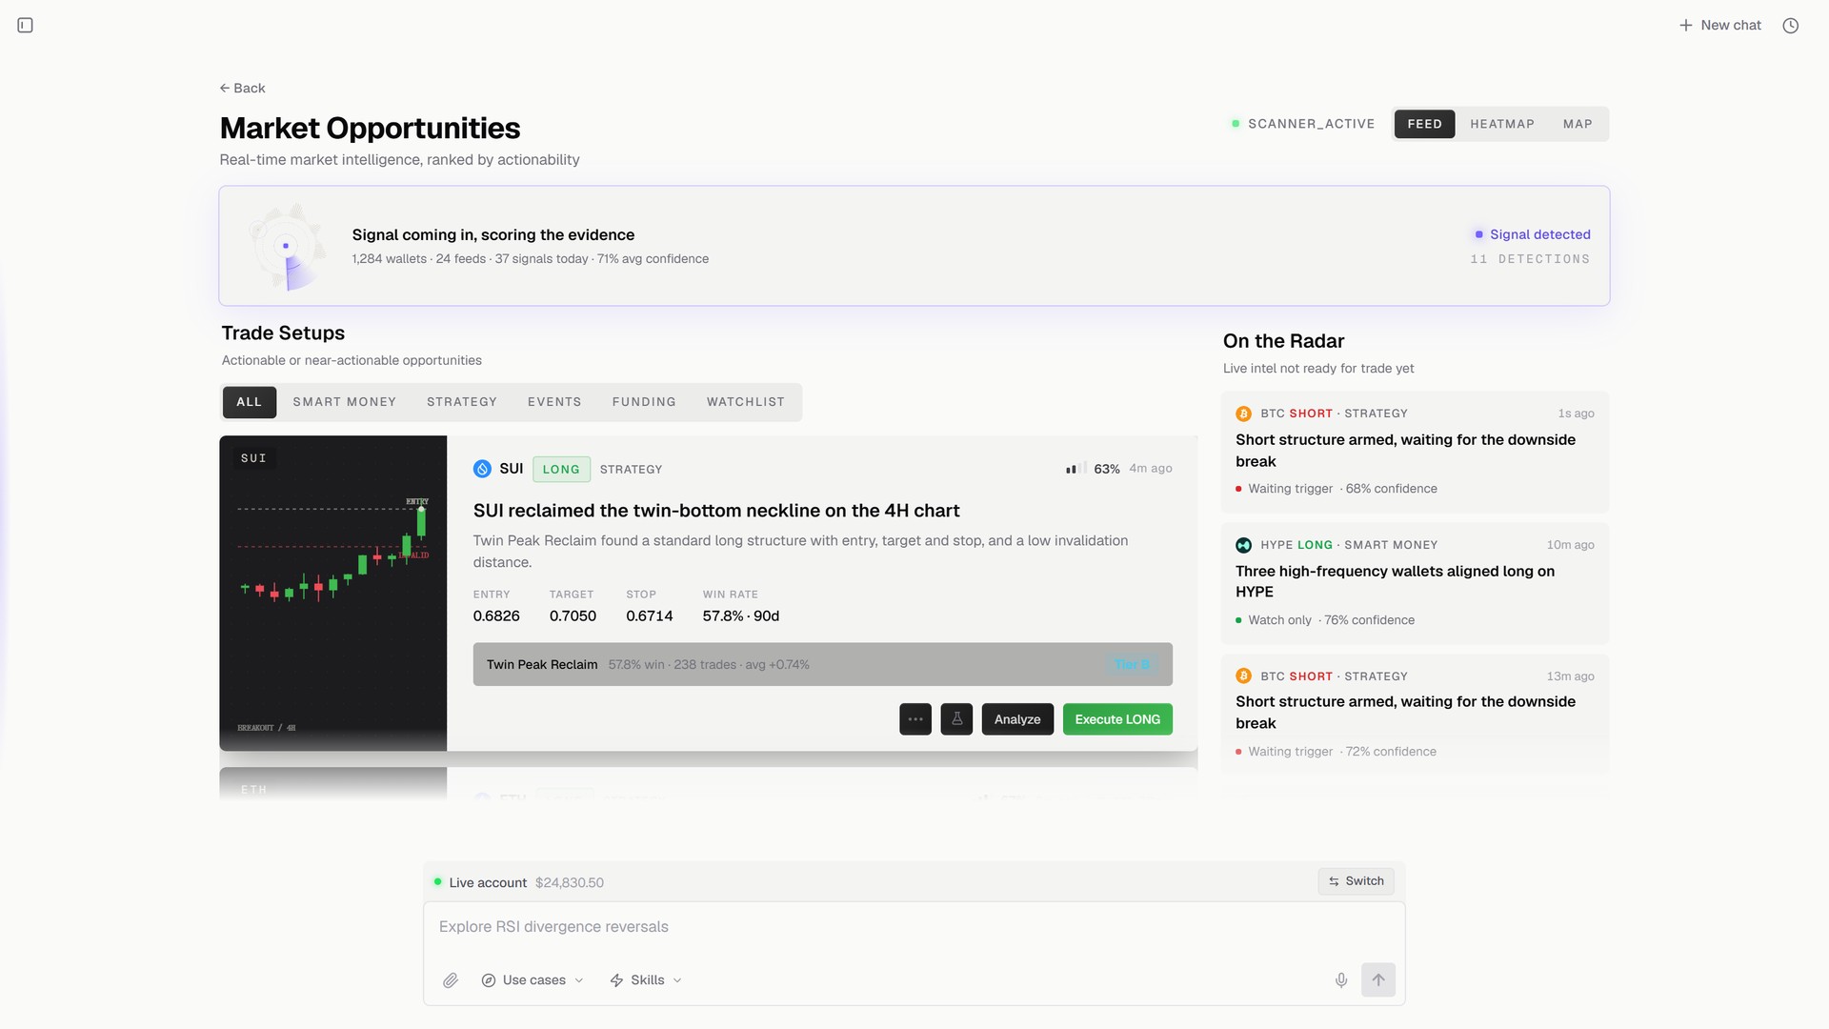
Task: Expand the Skills dropdown
Action: (x=646, y=980)
